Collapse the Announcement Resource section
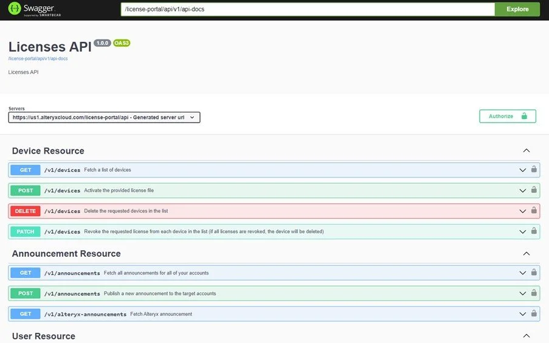Viewport: 549px width, 343px height. pyautogui.click(x=527, y=254)
